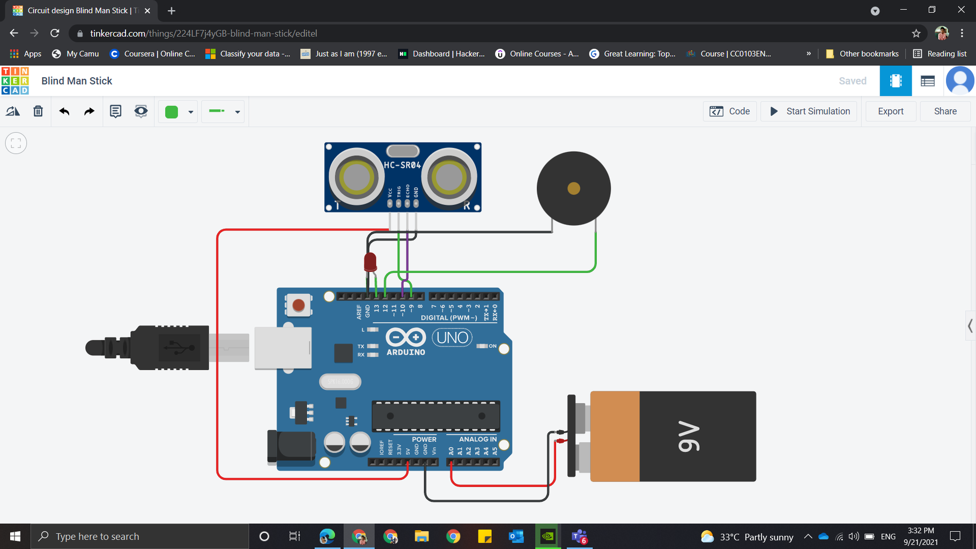Screen dimensions: 976x549
Task: Open the Reading list menu
Action: (x=940, y=54)
